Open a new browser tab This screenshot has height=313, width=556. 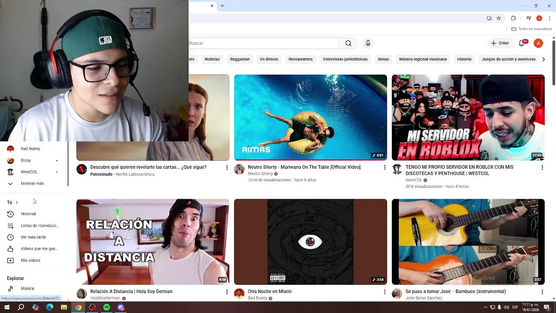(222, 6)
